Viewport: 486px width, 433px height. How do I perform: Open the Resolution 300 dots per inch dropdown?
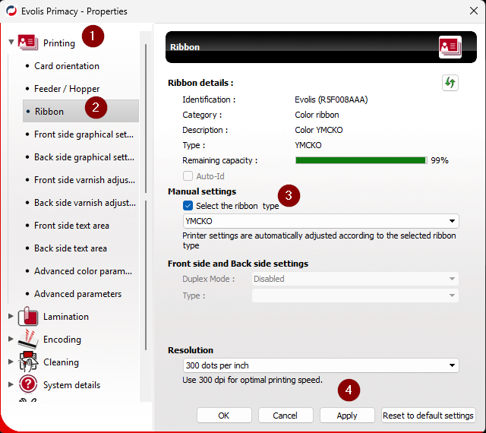[320, 365]
